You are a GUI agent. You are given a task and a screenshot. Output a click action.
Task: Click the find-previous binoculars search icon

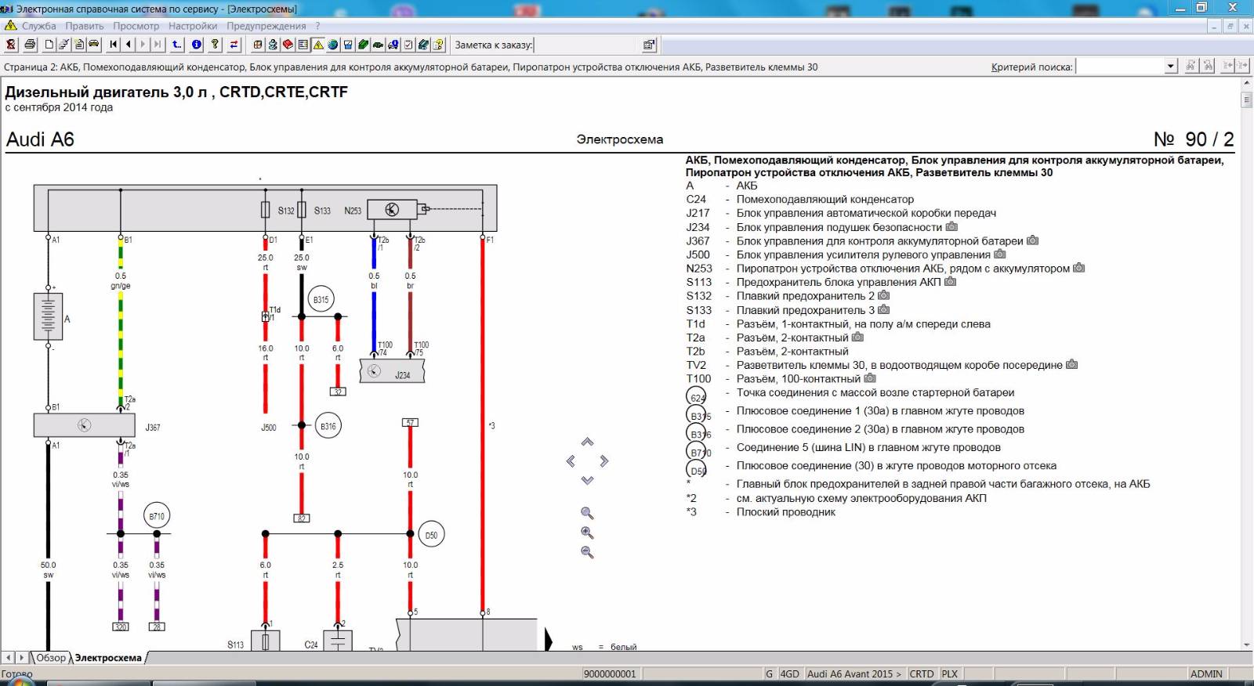[1208, 66]
